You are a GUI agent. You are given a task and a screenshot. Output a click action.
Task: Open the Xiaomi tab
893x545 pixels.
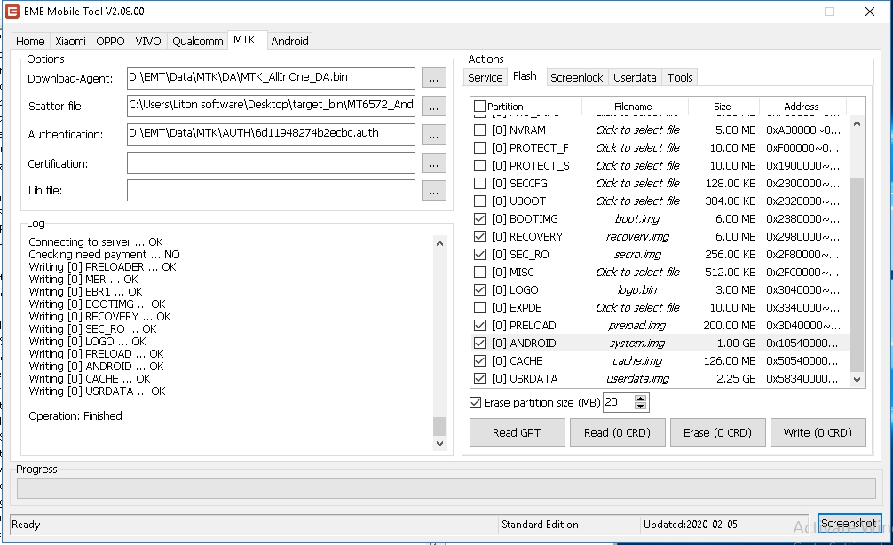pos(71,41)
